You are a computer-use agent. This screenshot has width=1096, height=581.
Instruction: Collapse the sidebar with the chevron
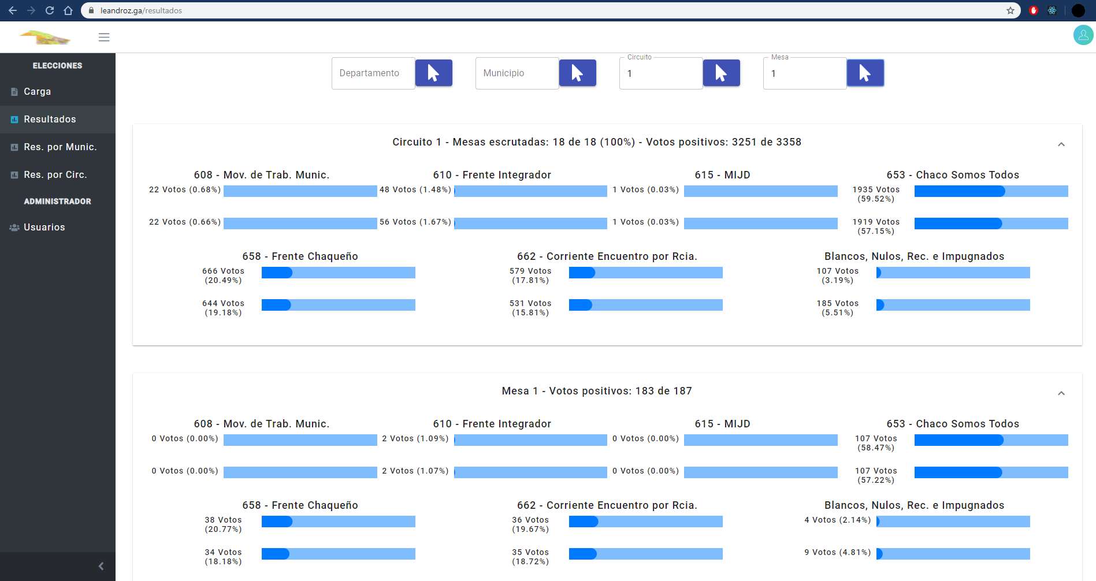pos(101,566)
